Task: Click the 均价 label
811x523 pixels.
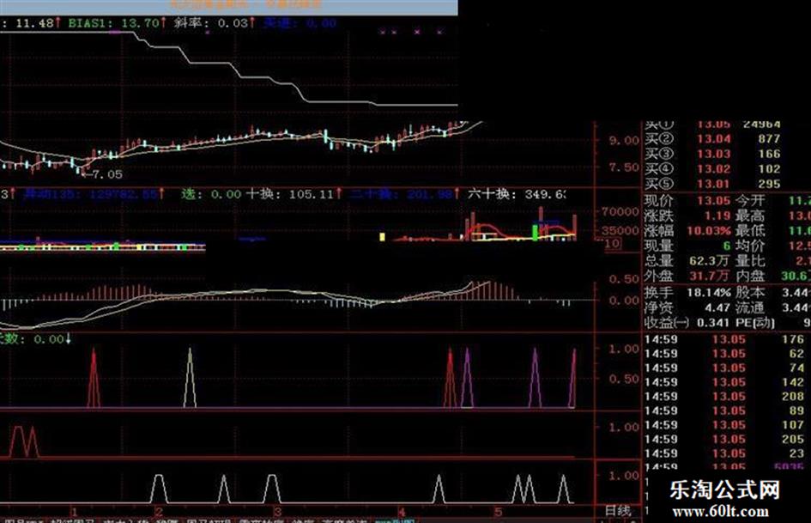Action: pyautogui.click(x=750, y=246)
